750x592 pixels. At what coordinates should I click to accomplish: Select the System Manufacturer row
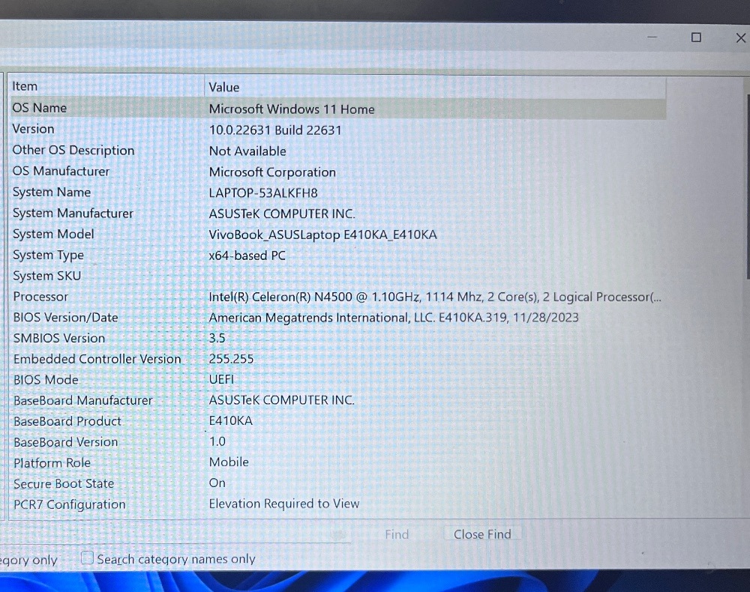(337, 214)
